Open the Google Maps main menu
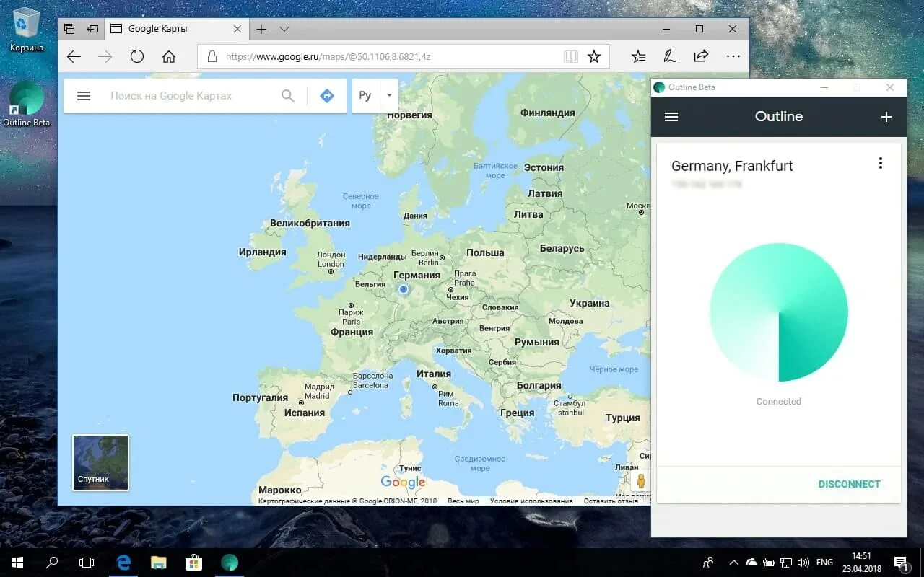 click(84, 96)
